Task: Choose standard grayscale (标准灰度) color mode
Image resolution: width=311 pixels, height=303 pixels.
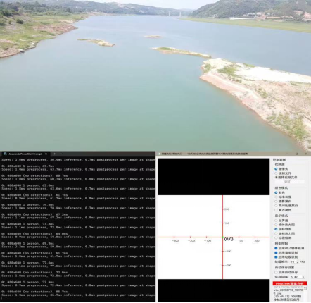Action: point(276,197)
